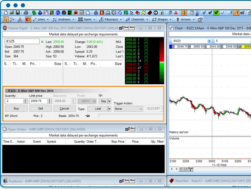Click the green dollar sign toolbar icon
251x189 pixels.
pyautogui.click(x=34, y=13)
